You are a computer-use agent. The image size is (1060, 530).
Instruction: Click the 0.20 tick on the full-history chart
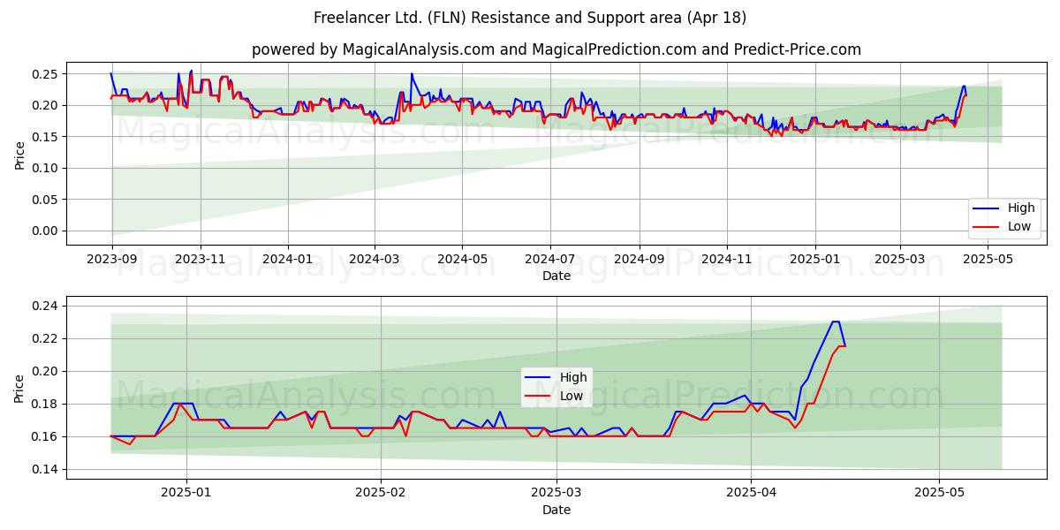45,105
